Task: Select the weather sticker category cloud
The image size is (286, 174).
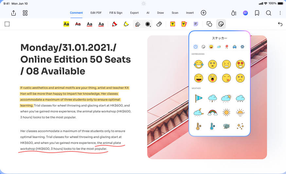Action: pyautogui.click(x=219, y=47)
